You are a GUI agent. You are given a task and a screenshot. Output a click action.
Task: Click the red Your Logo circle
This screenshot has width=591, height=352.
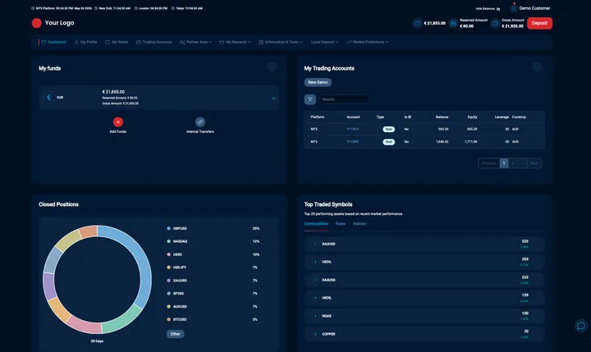click(x=37, y=23)
